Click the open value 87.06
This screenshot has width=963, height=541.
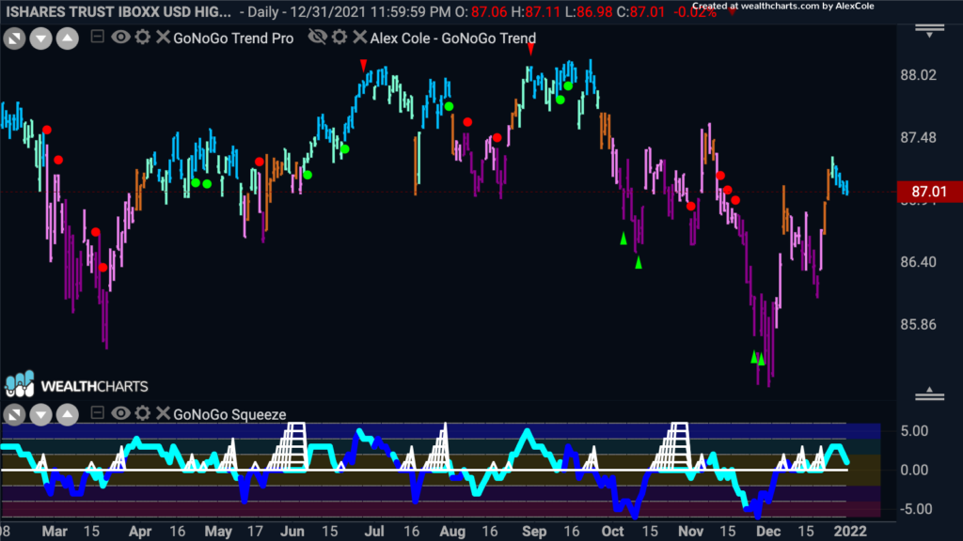tap(489, 11)
